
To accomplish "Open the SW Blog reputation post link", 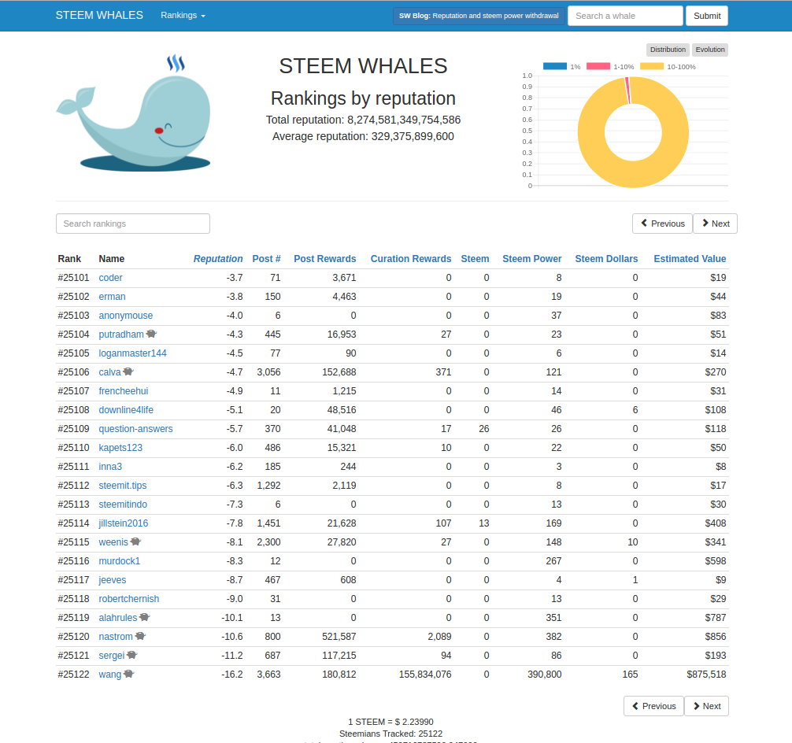I will coord(479,16).
